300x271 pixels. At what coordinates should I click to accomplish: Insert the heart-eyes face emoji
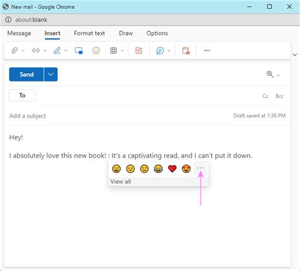tap(186, 169)
